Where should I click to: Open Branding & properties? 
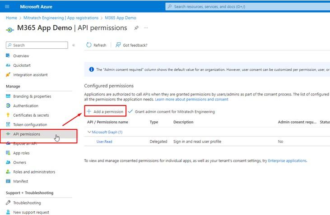coord(32,96)
